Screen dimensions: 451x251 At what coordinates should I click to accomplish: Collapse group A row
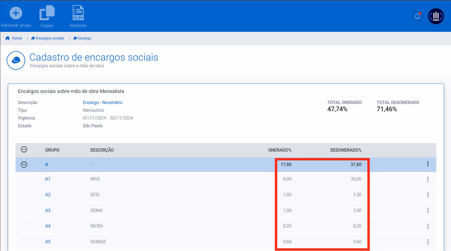point(24,165)
